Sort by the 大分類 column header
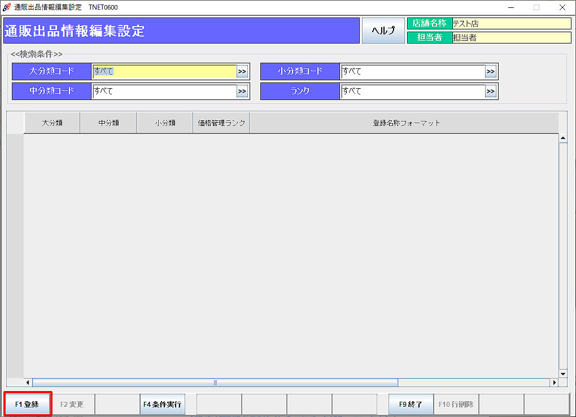The width and height of the screenshot is (576, 417). click(x=52, y=123)
